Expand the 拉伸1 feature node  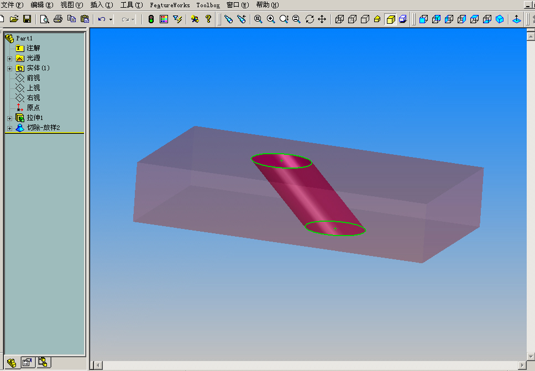point(9,118)
